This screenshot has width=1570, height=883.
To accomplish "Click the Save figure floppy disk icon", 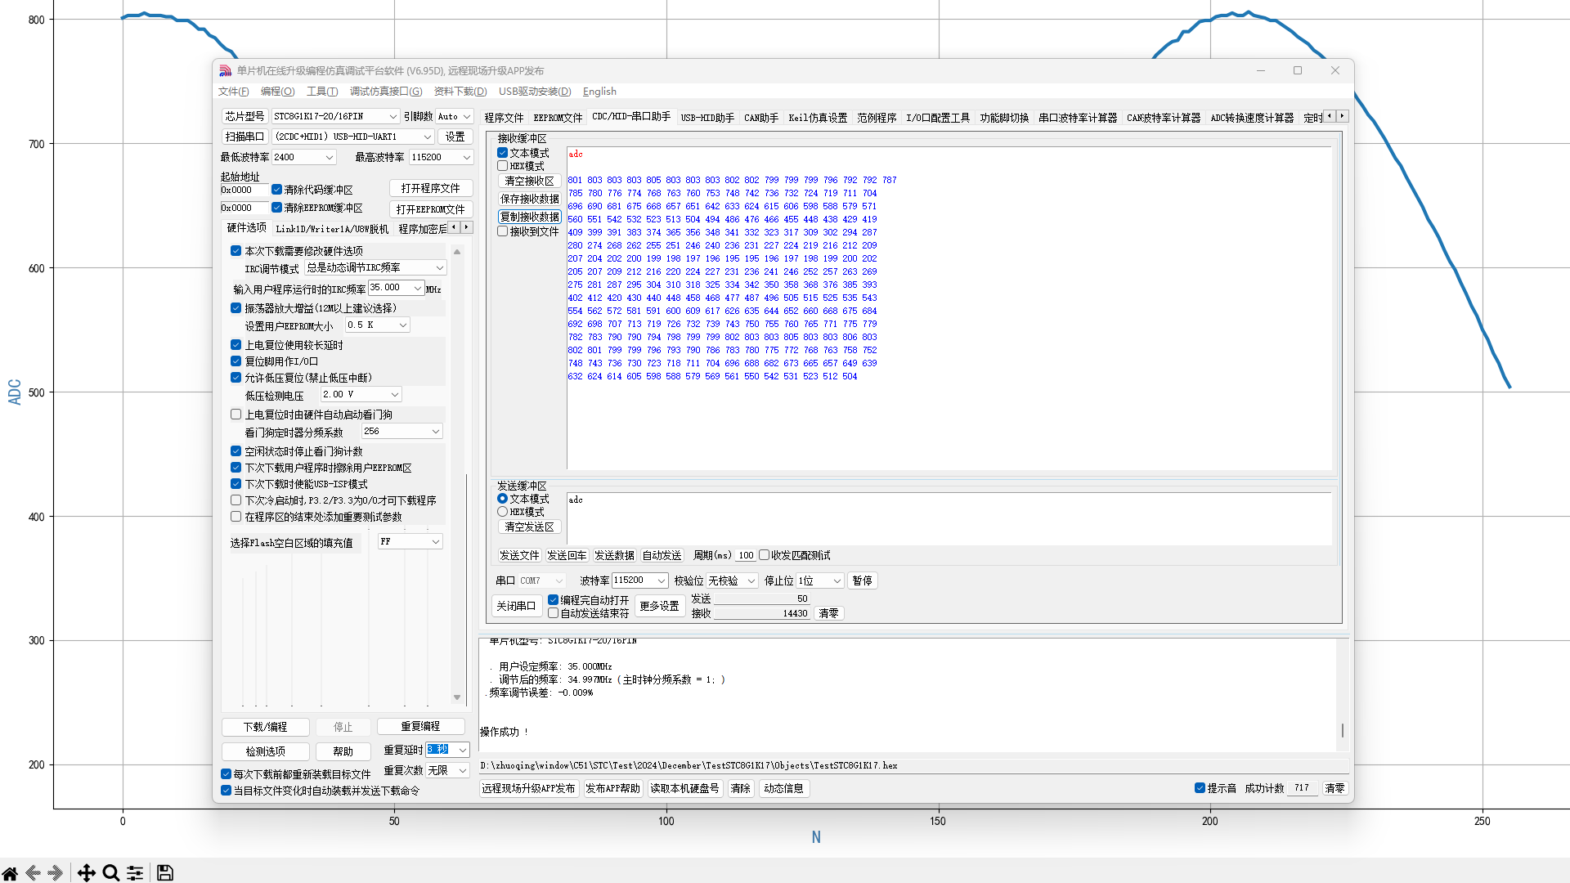I will tap(164, 873).
